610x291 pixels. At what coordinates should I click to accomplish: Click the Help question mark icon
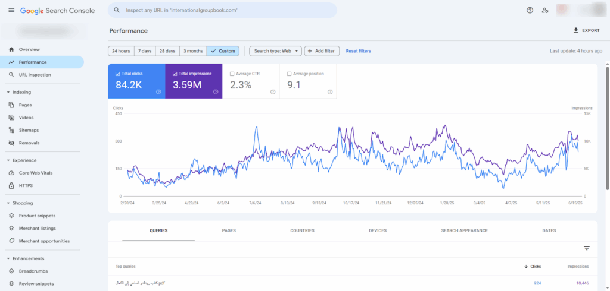click(530, 10)
